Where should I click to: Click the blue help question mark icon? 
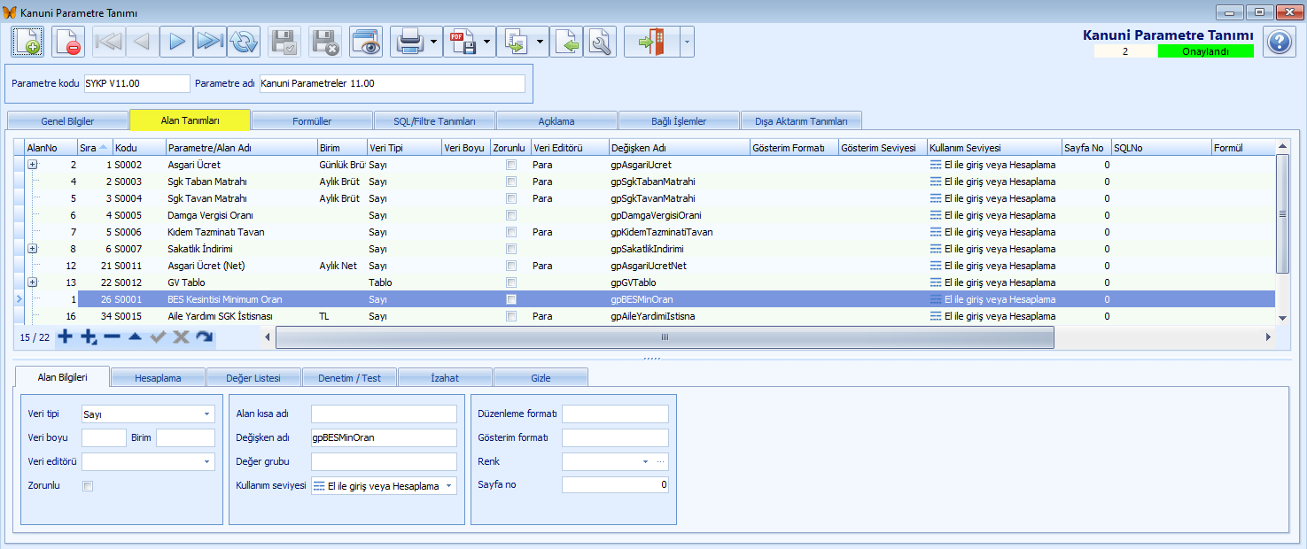pos(1279,42)
